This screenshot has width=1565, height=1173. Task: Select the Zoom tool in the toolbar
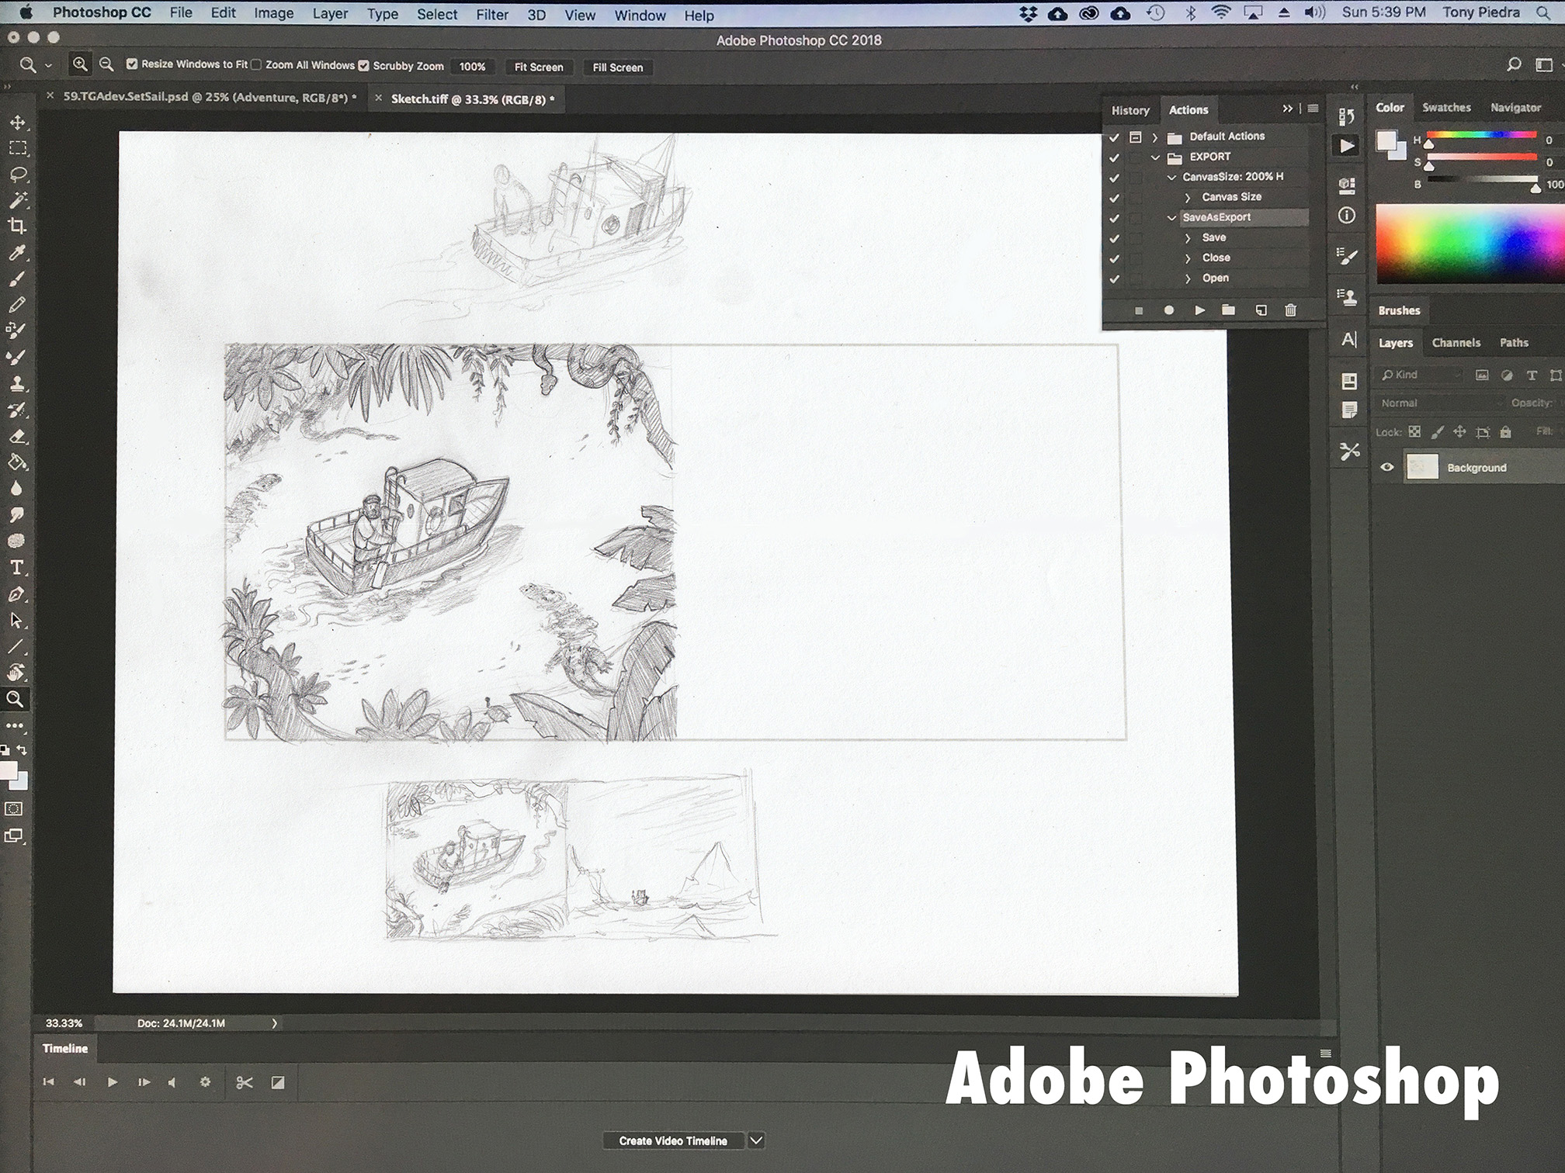click(16, 699)
